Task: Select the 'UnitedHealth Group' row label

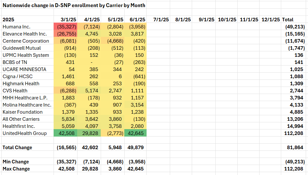Action: (x=28, y=133)
